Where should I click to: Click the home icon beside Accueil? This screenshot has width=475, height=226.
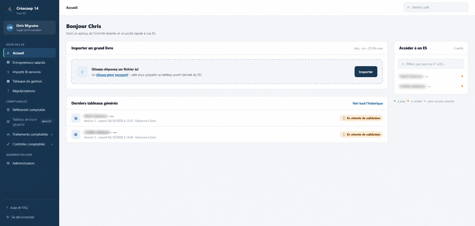(x=8, y=53)
